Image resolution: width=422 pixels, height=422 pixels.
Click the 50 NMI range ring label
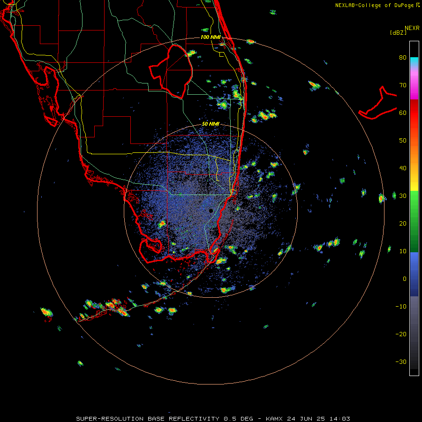click(x=211, y=124)
